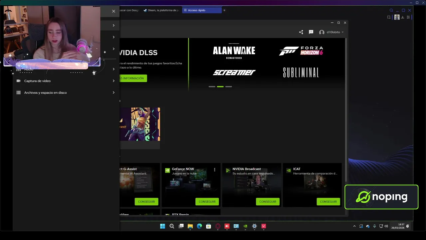Expand the Audio row chevron
Viewport: 426px width, 240px height.
113,69
